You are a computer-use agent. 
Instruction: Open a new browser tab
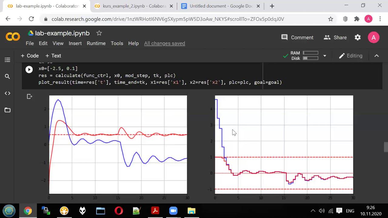point(272,6)
